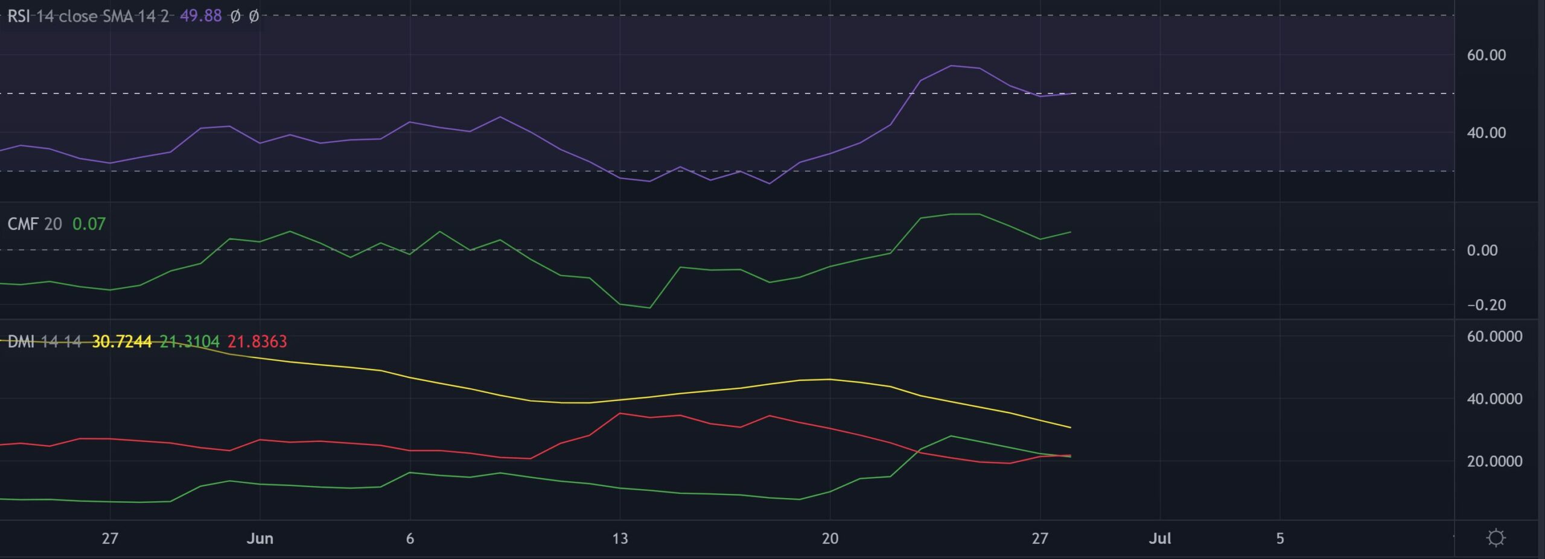Click the Jun label on time axis
The image size is (1545, 559).
[x=260, y=538]
